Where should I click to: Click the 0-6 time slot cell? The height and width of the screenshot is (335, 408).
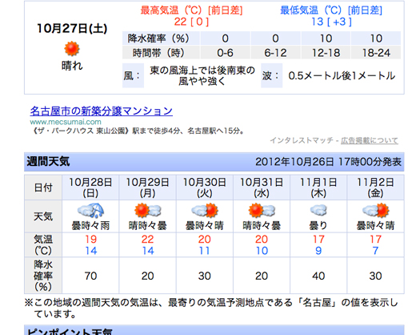tap(226, 52)
